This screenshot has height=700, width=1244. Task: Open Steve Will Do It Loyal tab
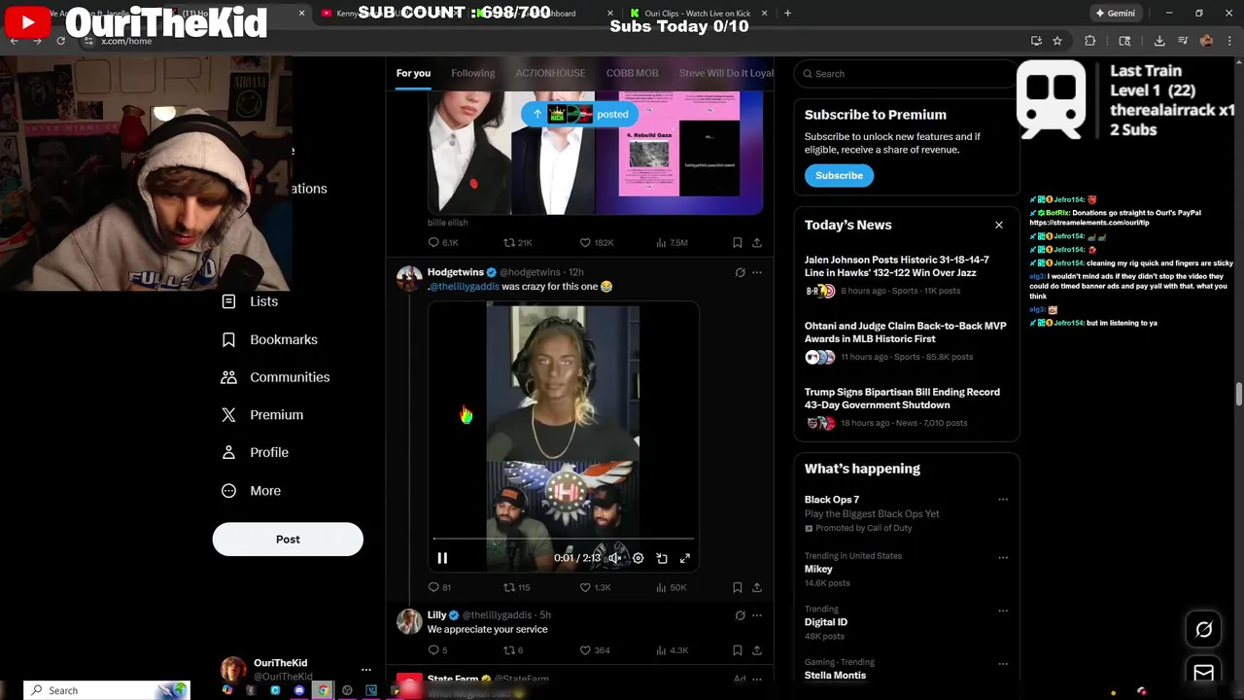726,73
